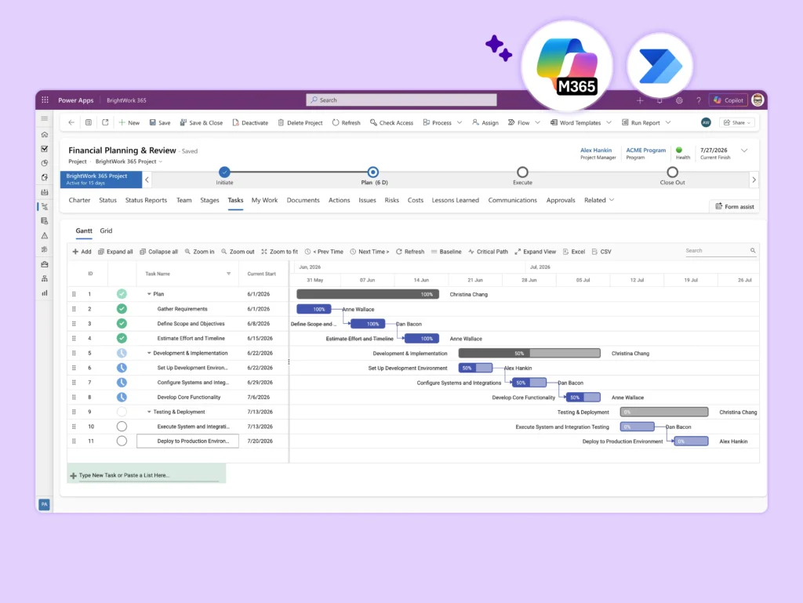Switch to the Charter tab

coord(79,200)
